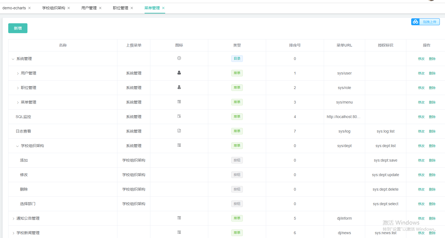Screen dimensions: 445x238
Task: Click the 授权标识 column header
Action: point(385,45)
